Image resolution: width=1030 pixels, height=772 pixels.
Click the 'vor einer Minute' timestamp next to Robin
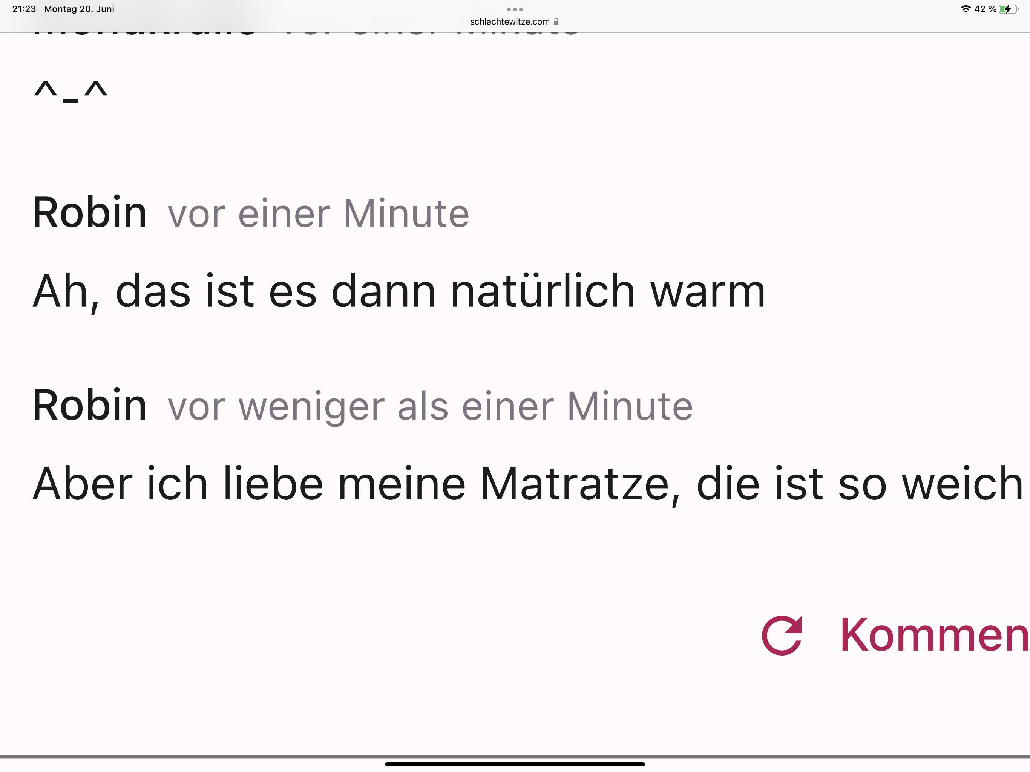pos(318,214)
